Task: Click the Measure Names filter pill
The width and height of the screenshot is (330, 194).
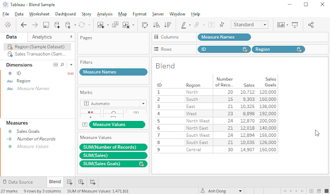Action: pyautogui.click(x=113, y=72)
